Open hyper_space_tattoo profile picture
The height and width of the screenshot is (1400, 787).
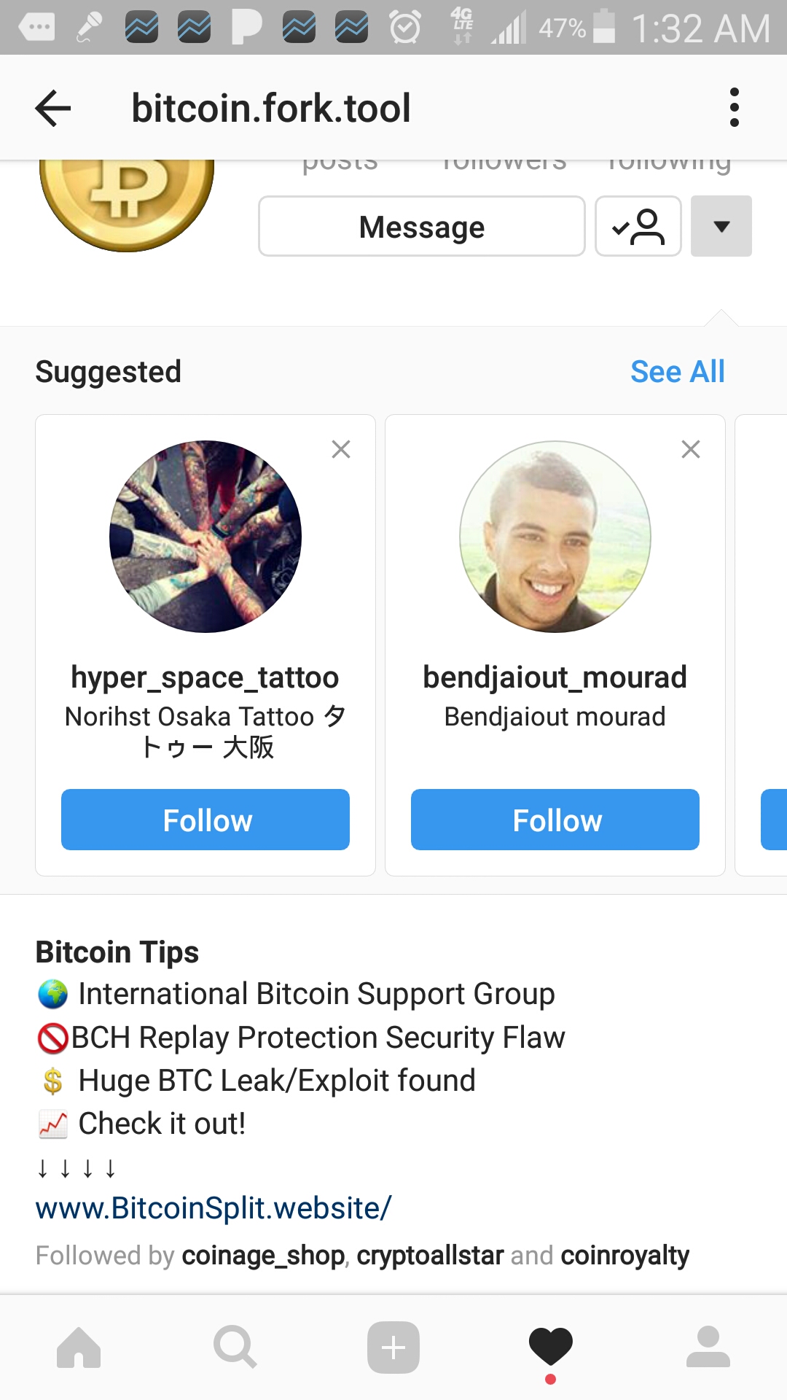(206, 536)
